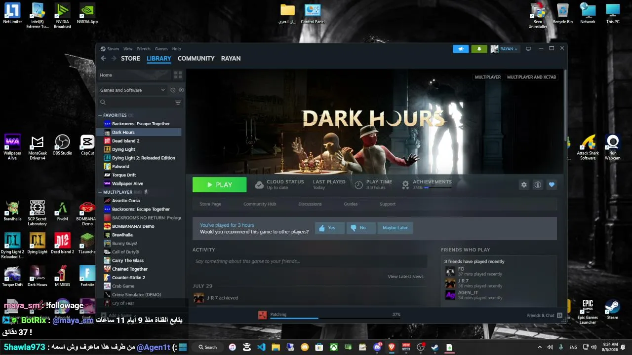Click the achievements progress bar

pos(437,188)
